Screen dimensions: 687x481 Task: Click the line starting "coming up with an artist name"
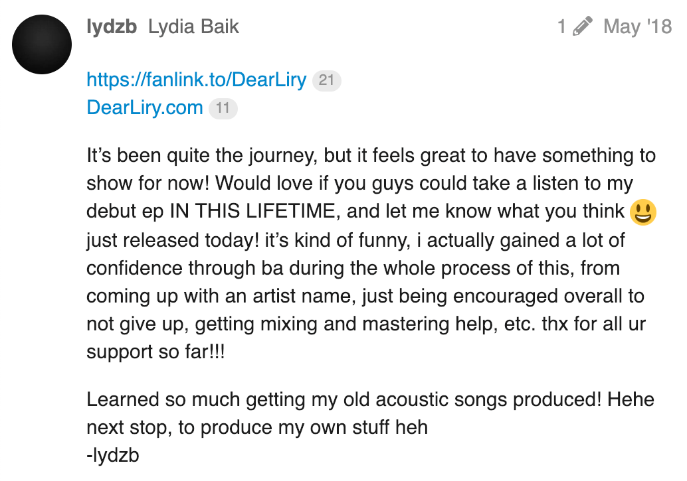tap(365, 297)
